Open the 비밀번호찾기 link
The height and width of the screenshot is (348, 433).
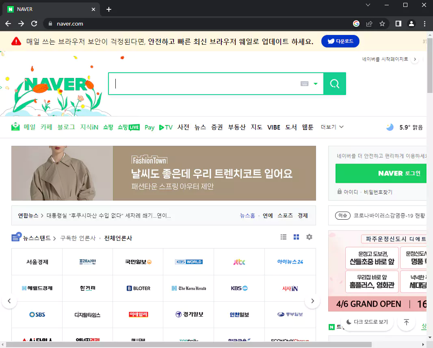coord(378,192)
